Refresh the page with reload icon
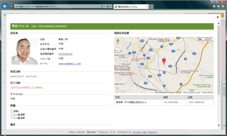 coord(110,6)
